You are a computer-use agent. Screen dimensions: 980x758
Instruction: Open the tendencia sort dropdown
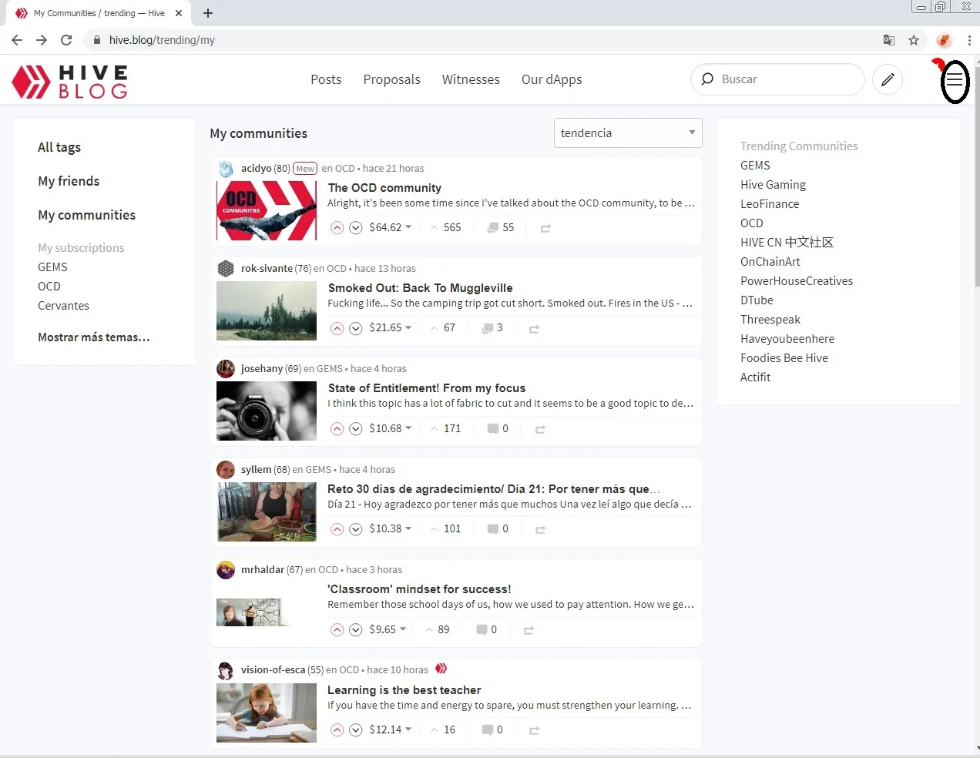628,132
